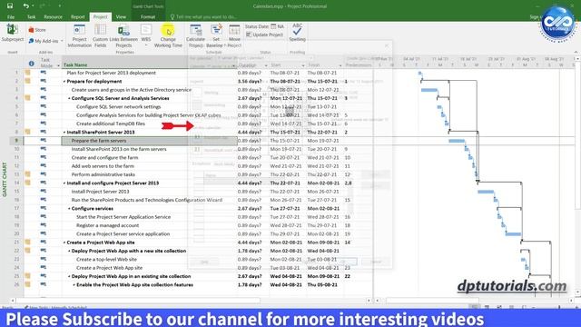The height and width of the screenshot is (327, 581).
Task: Click note indicator icon in row 8
Action: [x=28, y=132]
